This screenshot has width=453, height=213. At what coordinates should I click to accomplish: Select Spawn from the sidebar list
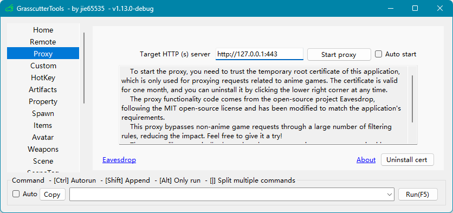point(43,113)
